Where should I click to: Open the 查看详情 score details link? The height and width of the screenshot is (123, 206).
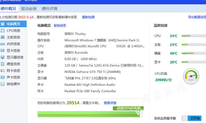coord(110,103)
